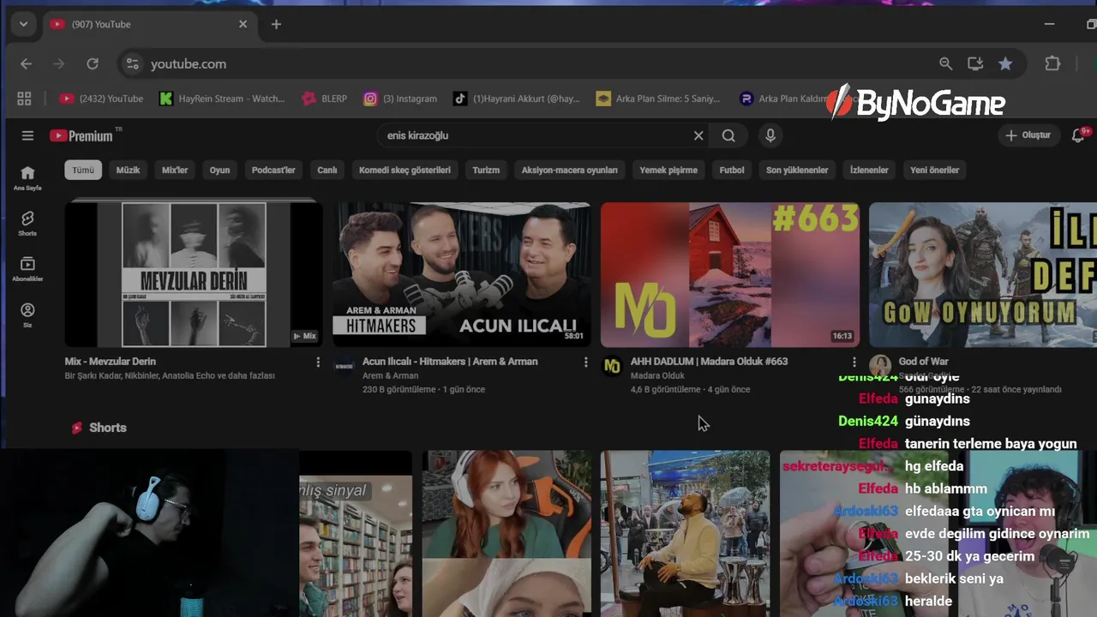
Task: Open Mix - Mevzular Derin title
Action: pos(110,362)
